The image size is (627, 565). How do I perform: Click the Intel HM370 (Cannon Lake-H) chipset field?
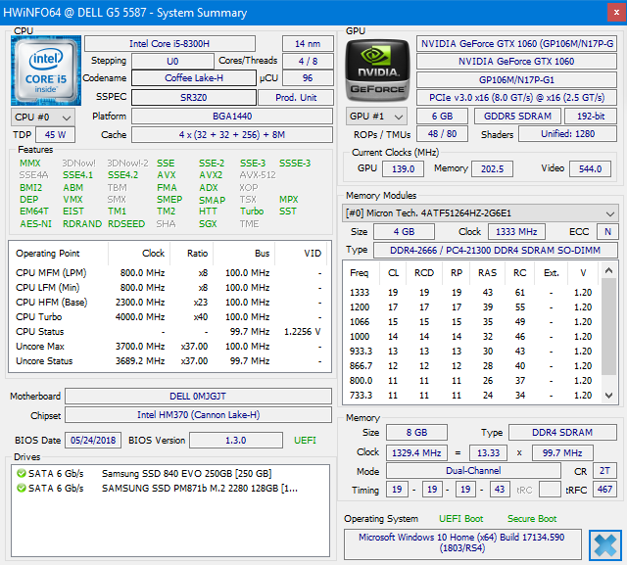coord(198,415)
